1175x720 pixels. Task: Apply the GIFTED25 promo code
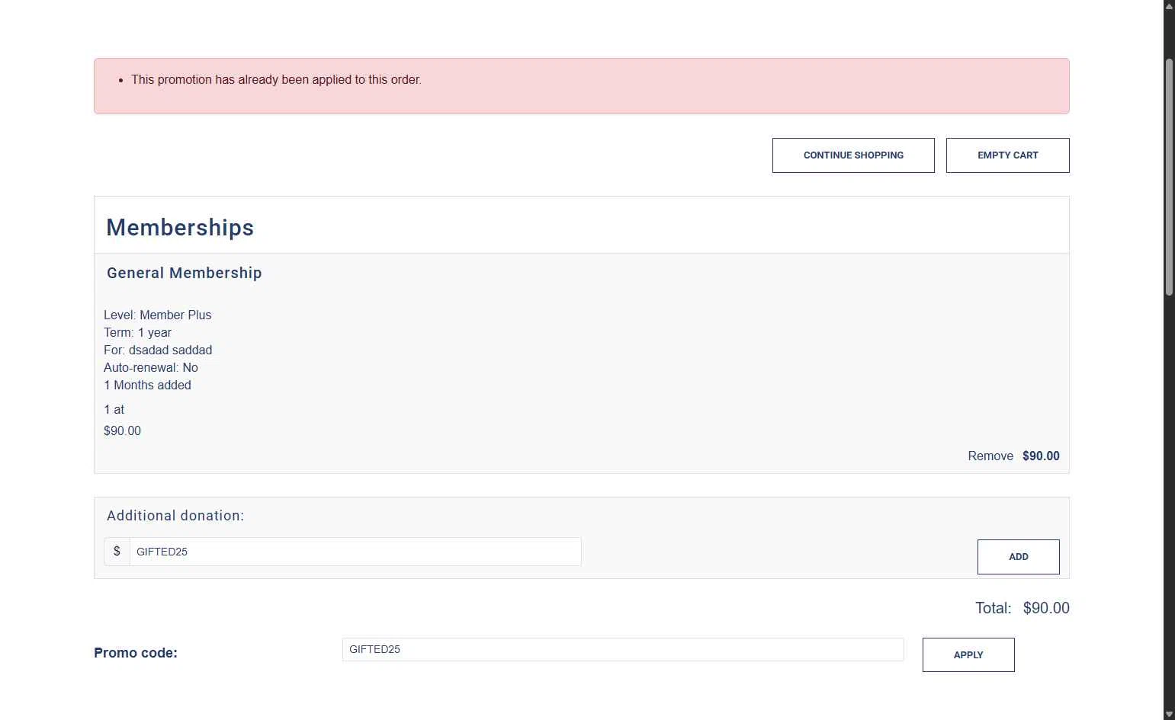(968, 655)
